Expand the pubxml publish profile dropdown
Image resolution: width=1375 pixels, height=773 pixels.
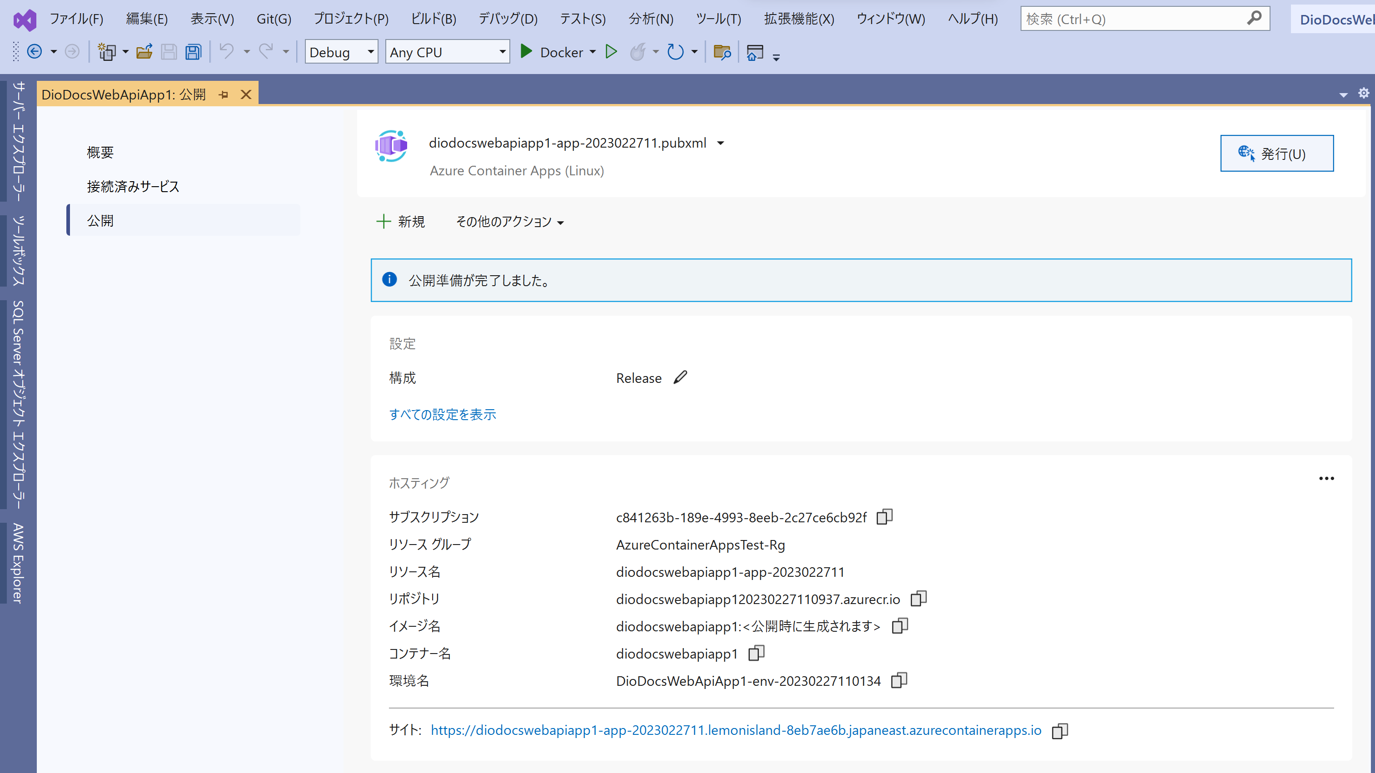(x=720, y=143)
